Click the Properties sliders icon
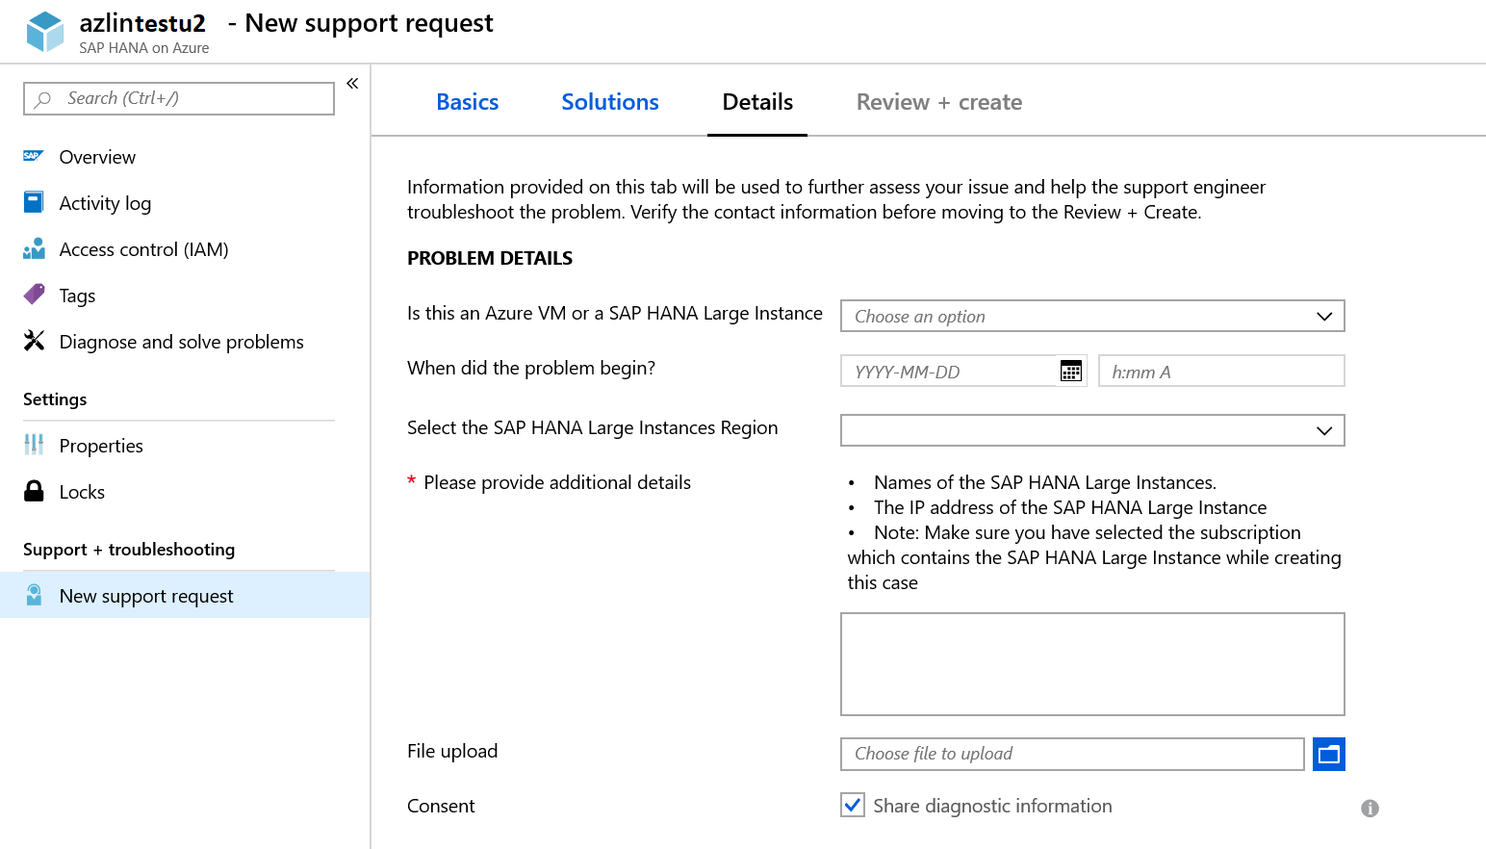Screen dimensions: 1486x849 (x=34, y=445)
